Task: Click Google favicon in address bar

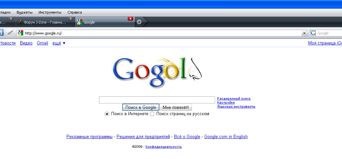Action: coord(21,33)
